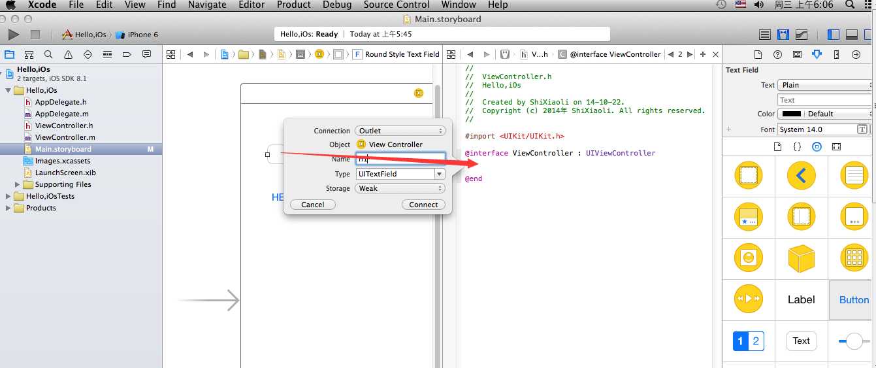Show the Symbol navigator

(x=29, y=54)
